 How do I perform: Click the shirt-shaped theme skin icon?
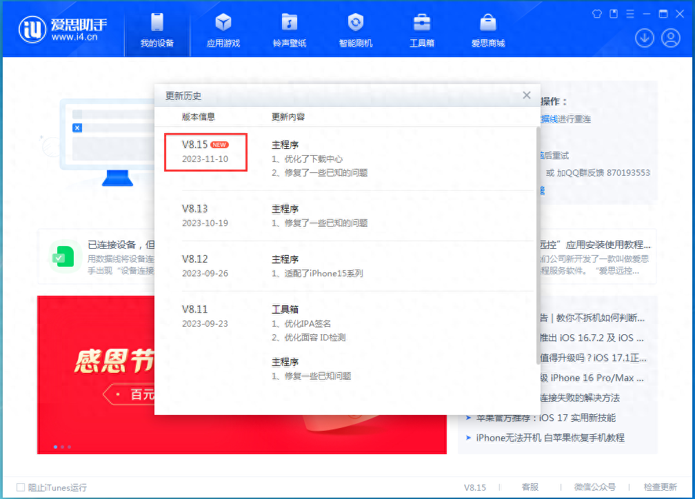[596, 13]
